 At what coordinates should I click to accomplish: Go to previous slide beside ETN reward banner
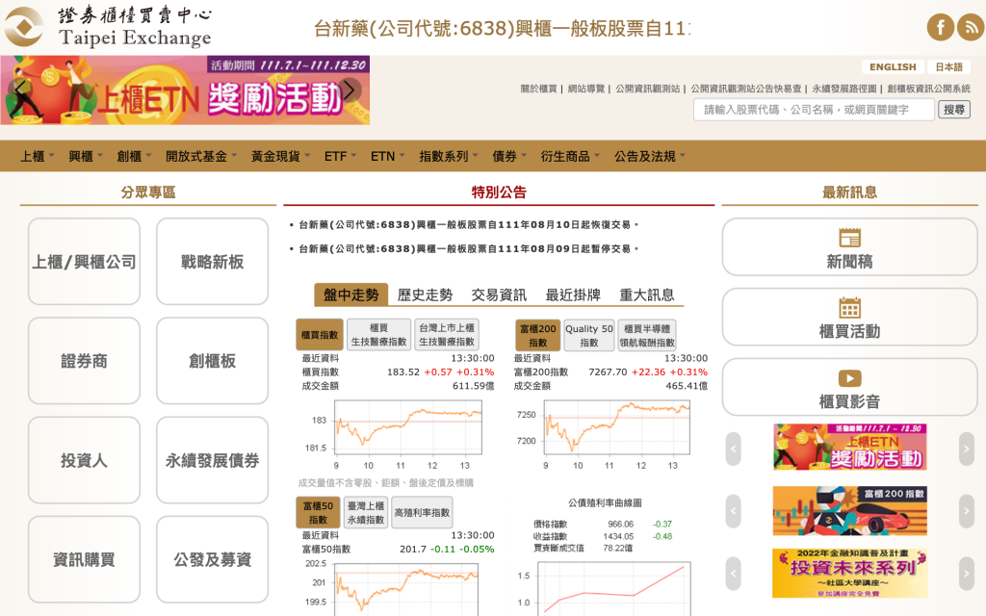(733, 449)
